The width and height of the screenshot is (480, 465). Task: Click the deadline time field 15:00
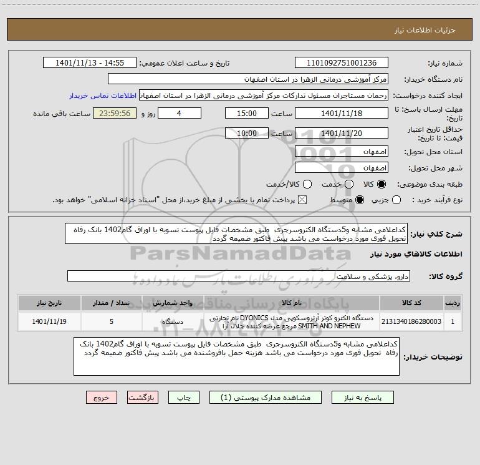click(247, 113)
